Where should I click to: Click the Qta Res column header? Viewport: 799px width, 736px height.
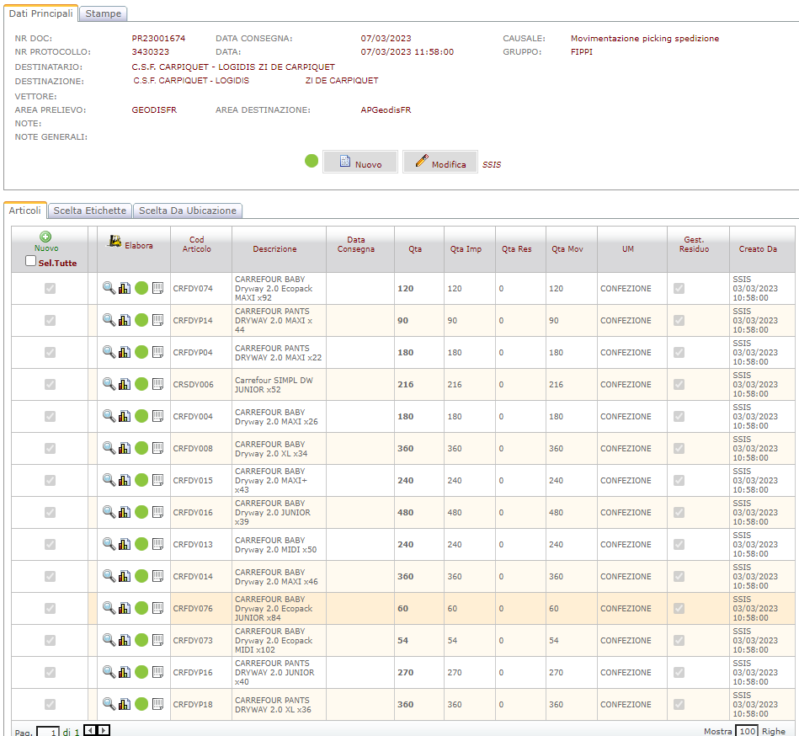tap(517, 248)
